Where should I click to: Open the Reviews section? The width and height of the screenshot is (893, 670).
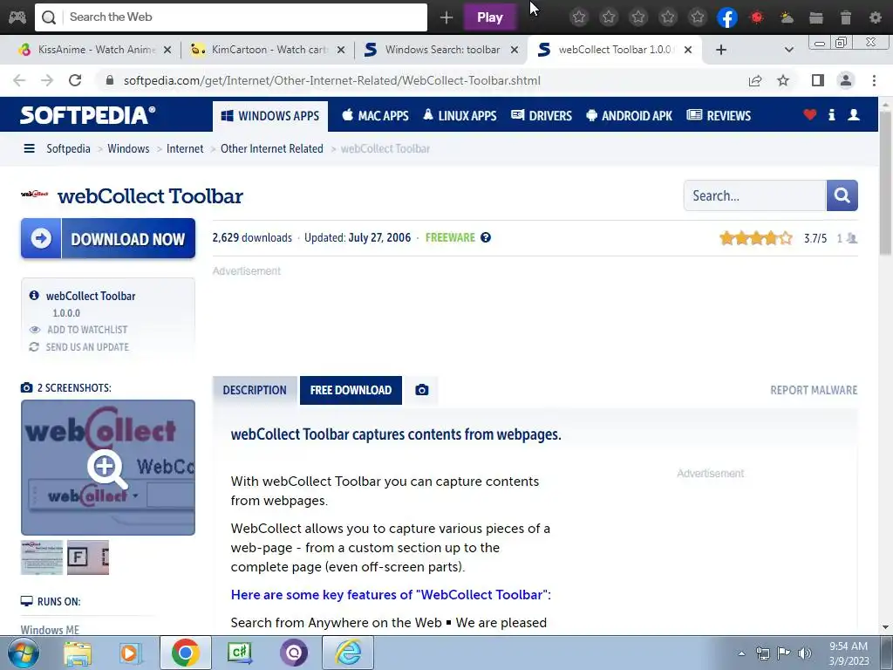(719, 116)
